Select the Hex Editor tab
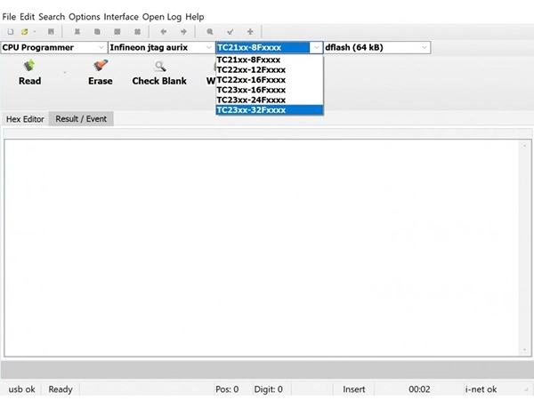The width and height of the screenshot is (534, 400). coord(25,119)
